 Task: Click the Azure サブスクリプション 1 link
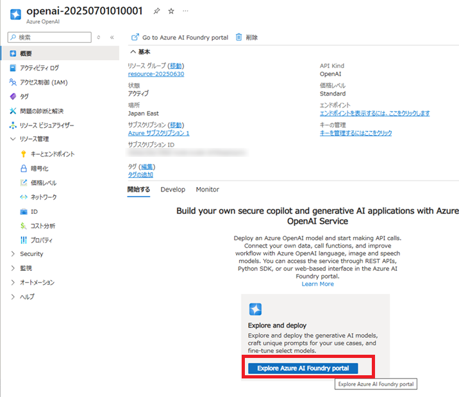pyautogui.click(x=158, y=133)
